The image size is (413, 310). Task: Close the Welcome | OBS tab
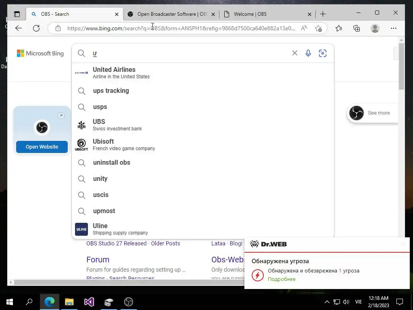pos(309,14)
